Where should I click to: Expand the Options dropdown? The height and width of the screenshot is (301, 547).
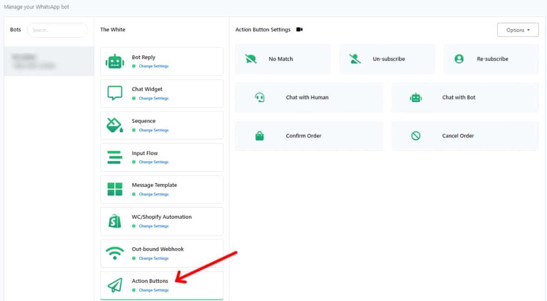(518, 30)
